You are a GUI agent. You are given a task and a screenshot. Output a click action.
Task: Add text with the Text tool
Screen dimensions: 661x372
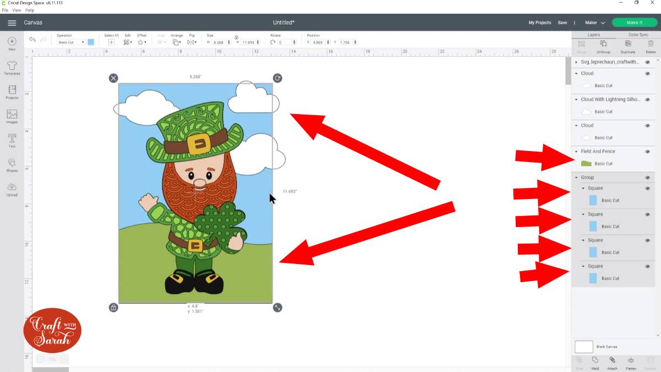pos(12,141)
